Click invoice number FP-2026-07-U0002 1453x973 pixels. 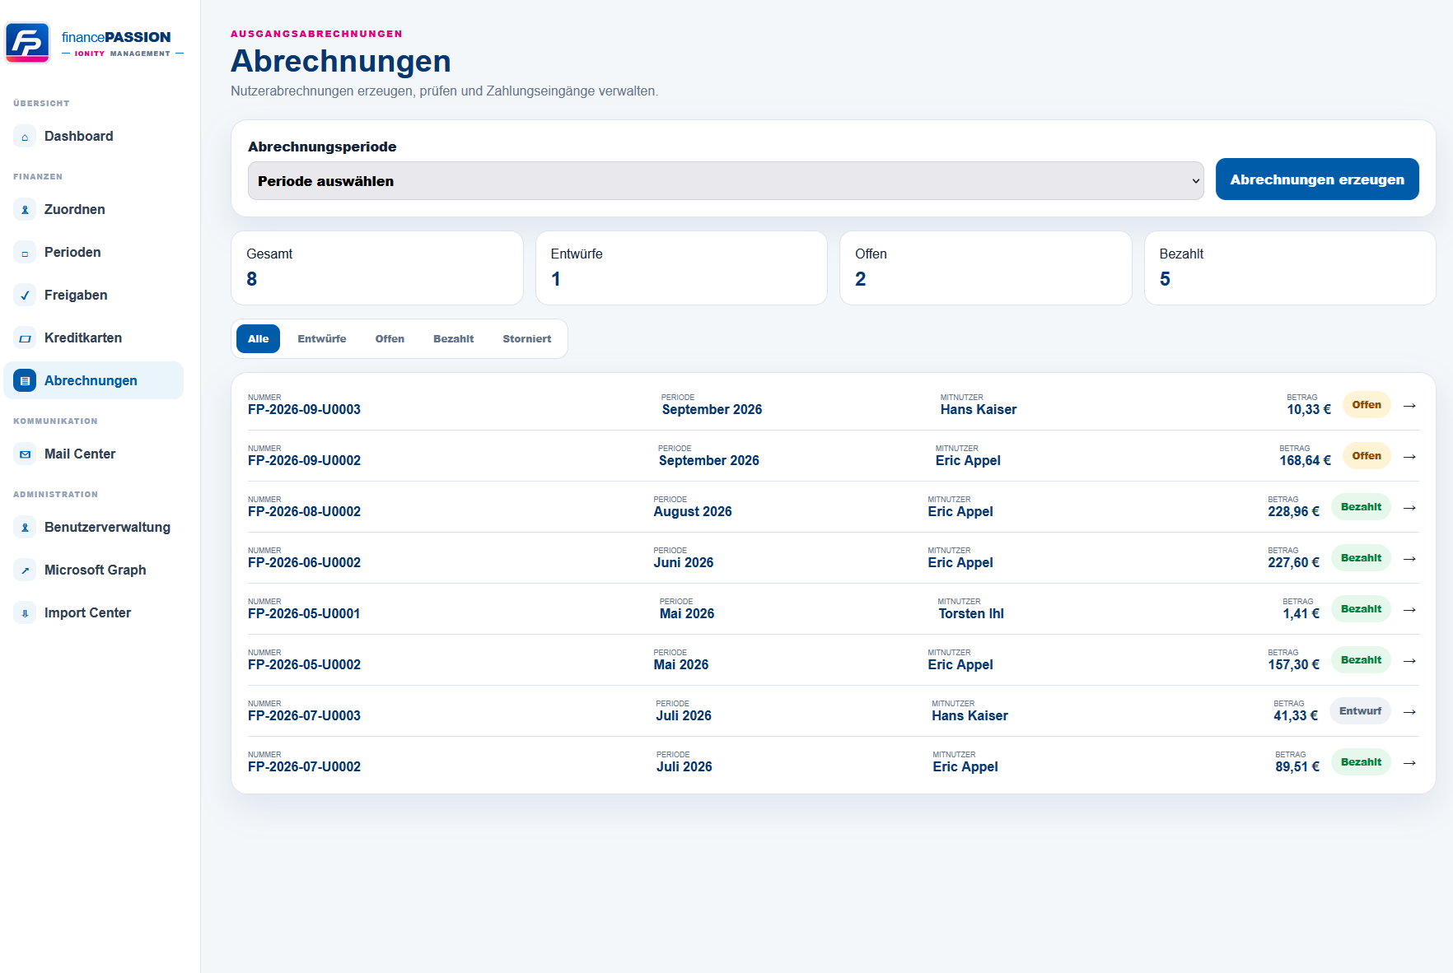(304, 767)
